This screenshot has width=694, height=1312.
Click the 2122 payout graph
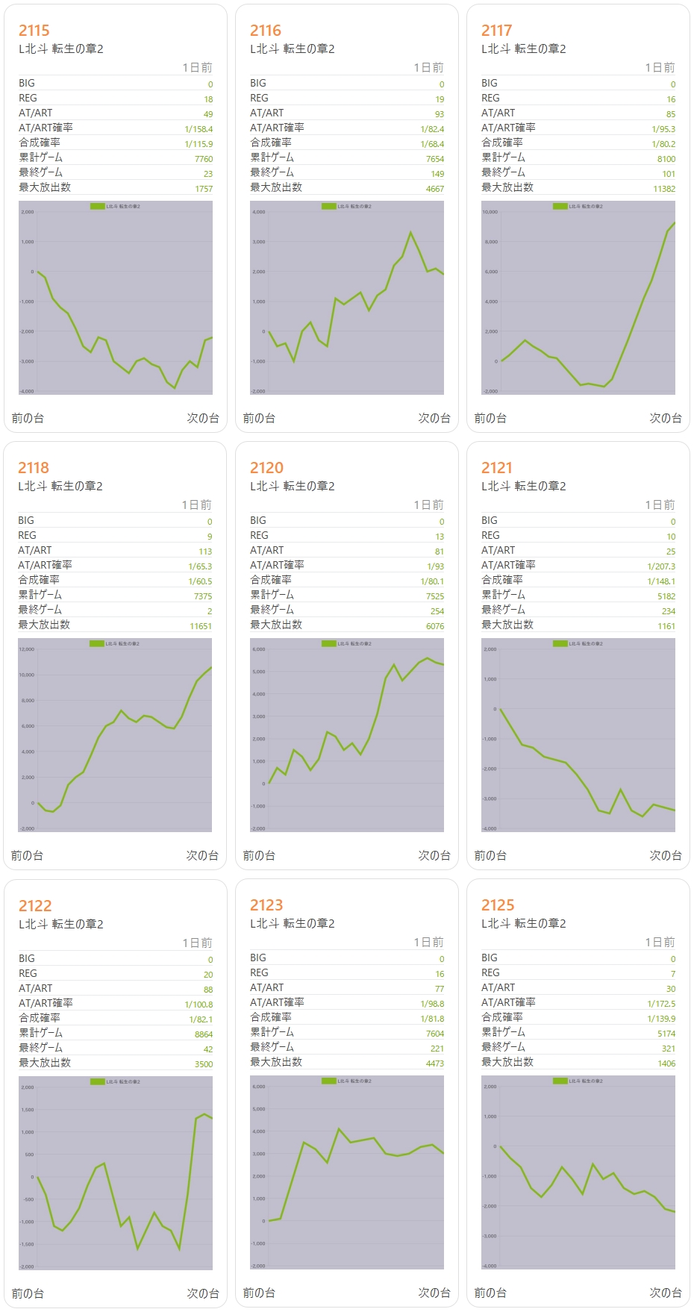tap(116, 1173)
